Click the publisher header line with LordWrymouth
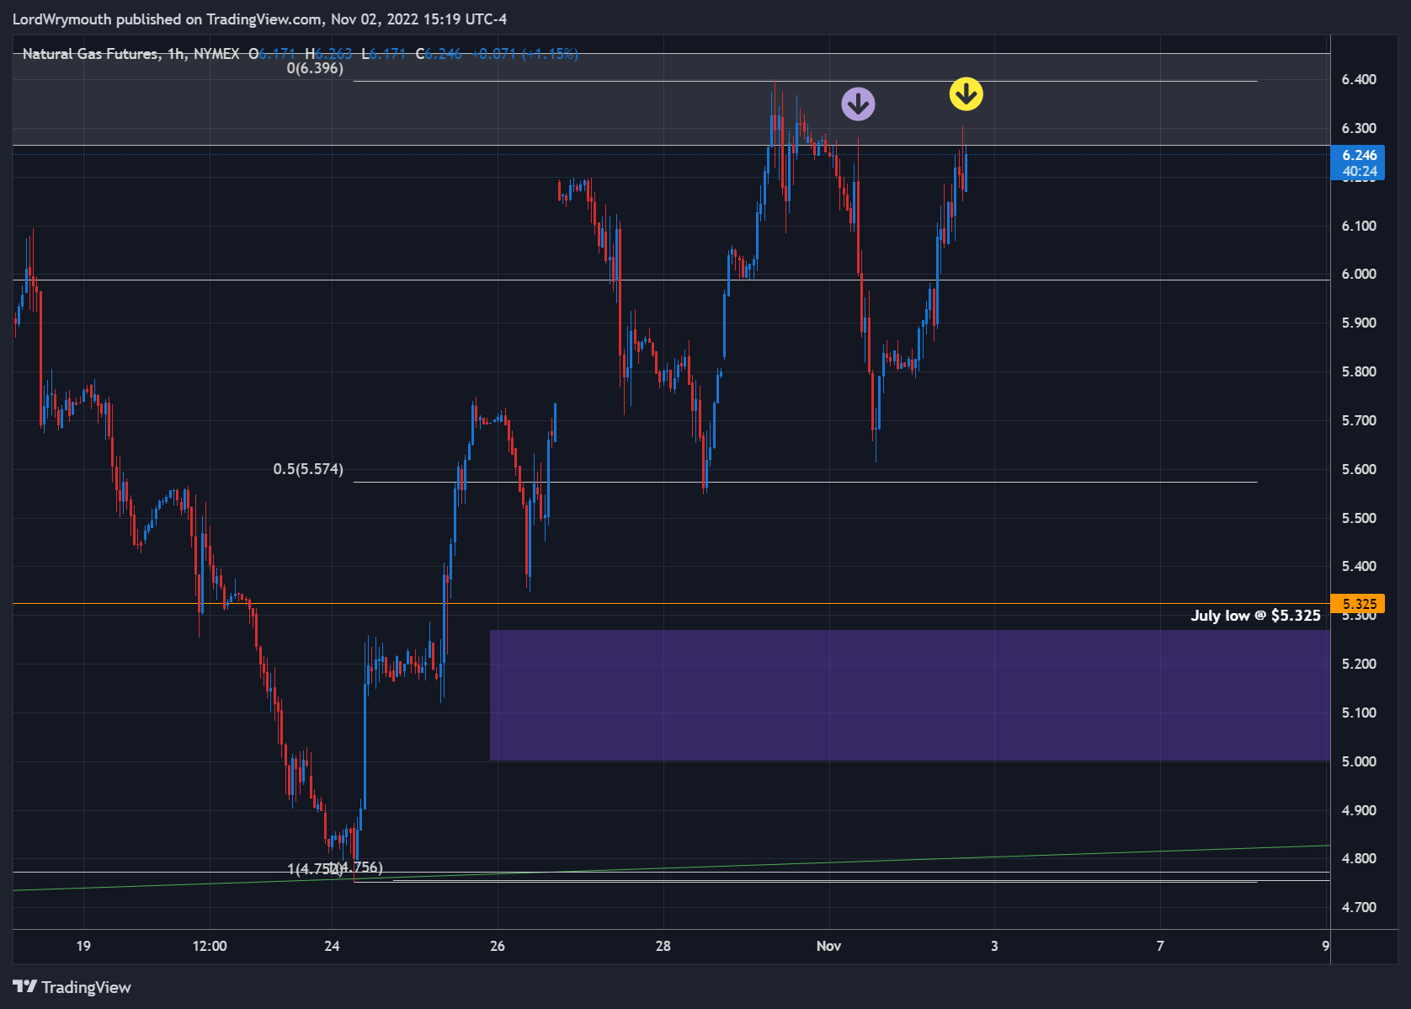Screen dimensions: 1411x1009 259,19
